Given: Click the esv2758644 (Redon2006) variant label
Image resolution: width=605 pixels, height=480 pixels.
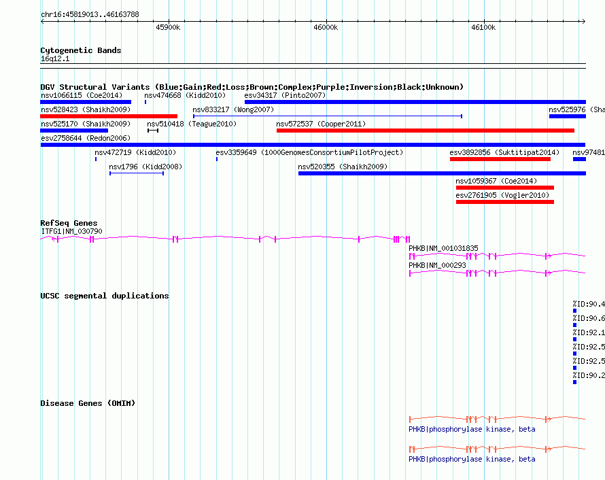Looking at the screenshot, I should tap(86, 138).
